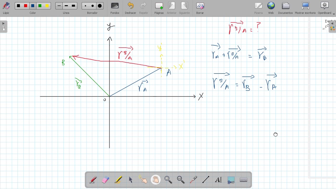336x189 pixels.
Task: Choose the green pen color
Action: click(40, 6)
